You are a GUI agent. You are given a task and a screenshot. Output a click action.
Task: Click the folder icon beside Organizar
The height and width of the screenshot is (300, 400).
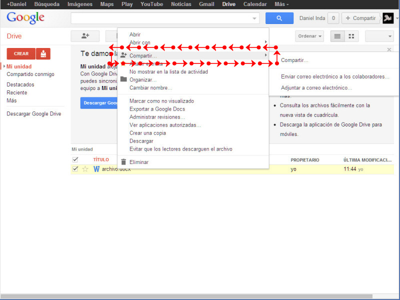point(123,79)
